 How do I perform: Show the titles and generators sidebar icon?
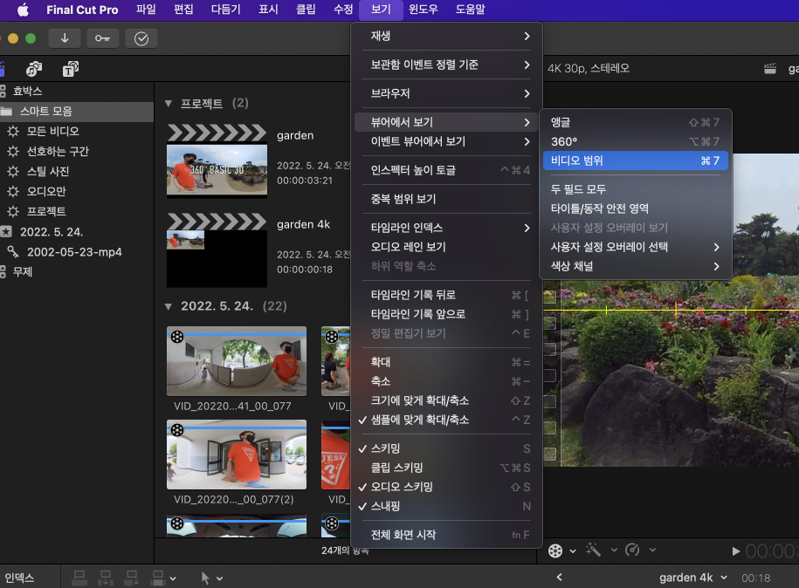[71, 69]
